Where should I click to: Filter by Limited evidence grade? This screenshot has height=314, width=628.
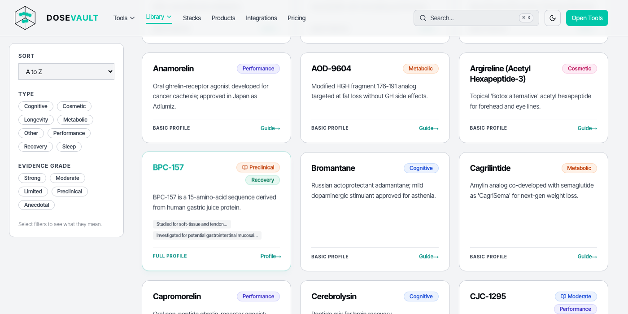coord(33,192)
